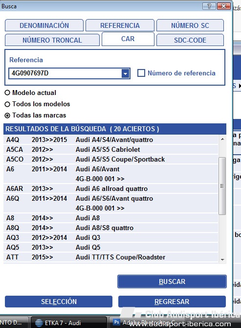Image resolution: width=241 pixels, height=328 pixels.
Task: Select result row A6AR Audi A6 allroad quattro
Action: coord(111,188)
